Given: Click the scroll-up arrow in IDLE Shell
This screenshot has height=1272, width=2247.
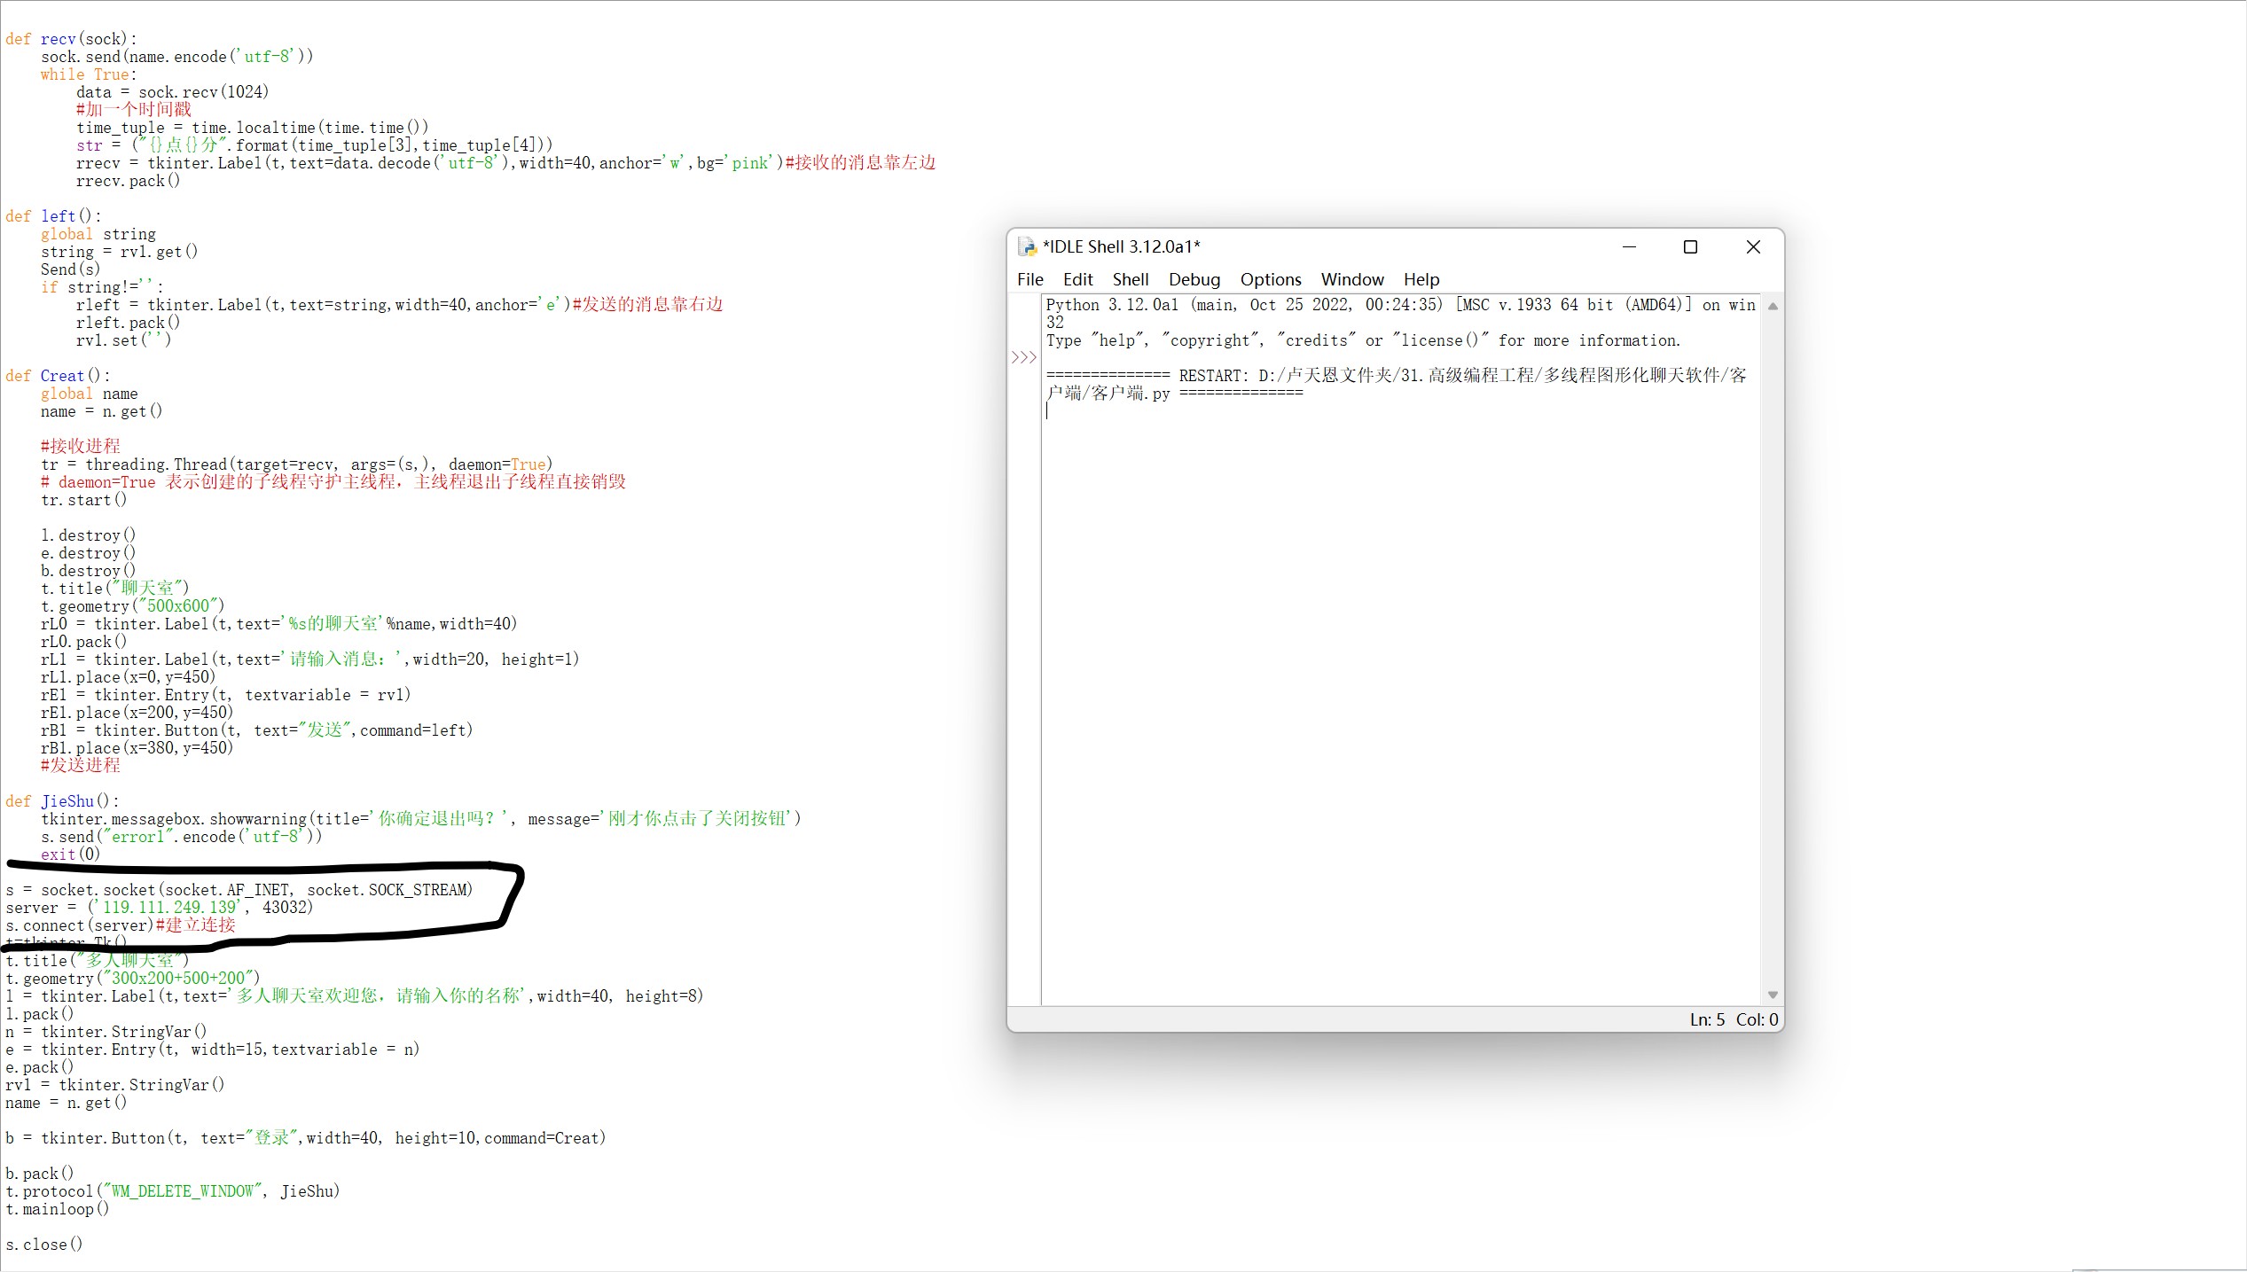Looking at the screenshot, I should point(1773,306).
